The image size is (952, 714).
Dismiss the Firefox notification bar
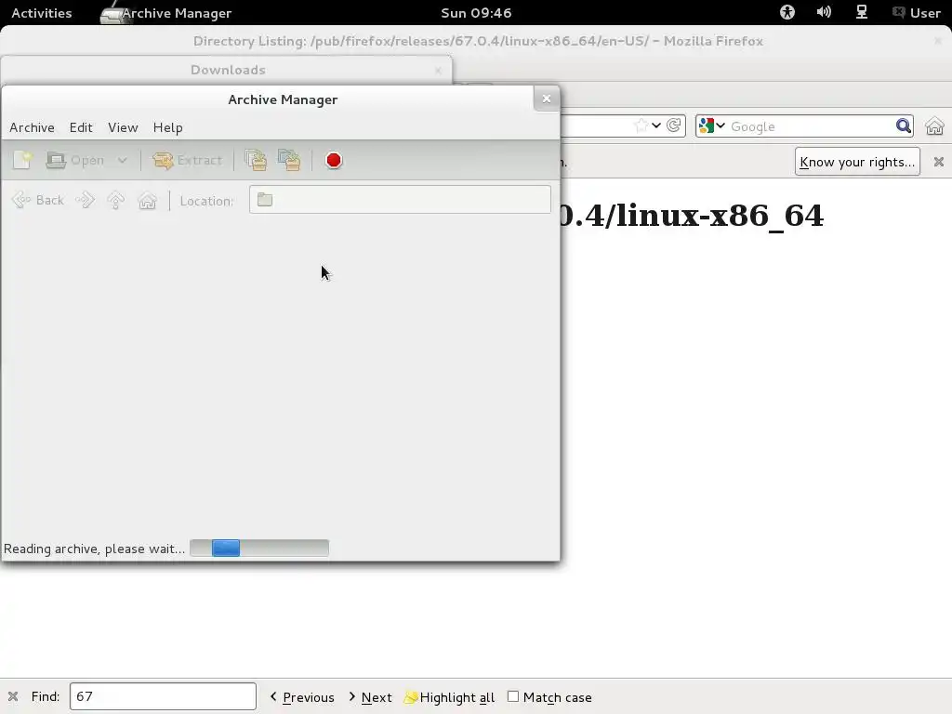[x=939, y=162]
